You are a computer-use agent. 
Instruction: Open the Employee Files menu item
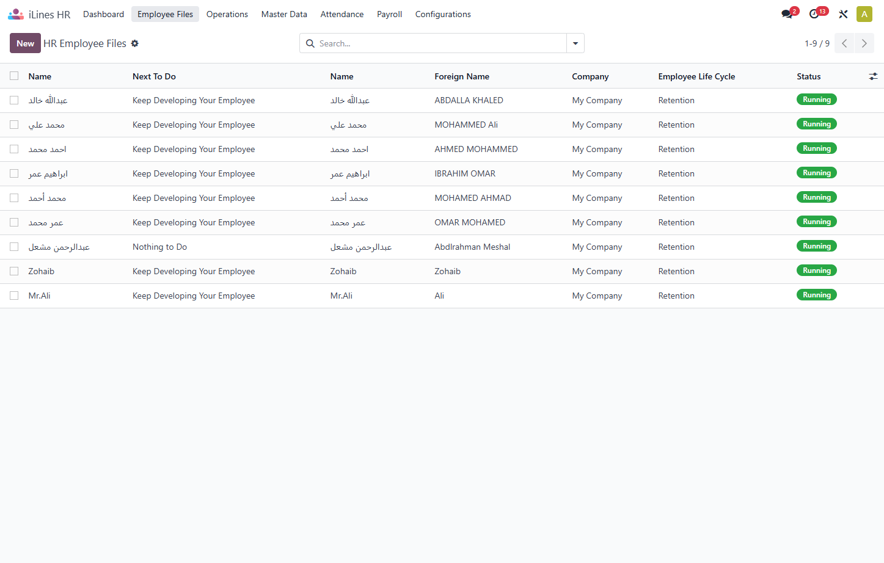click(x=165, y=14)
